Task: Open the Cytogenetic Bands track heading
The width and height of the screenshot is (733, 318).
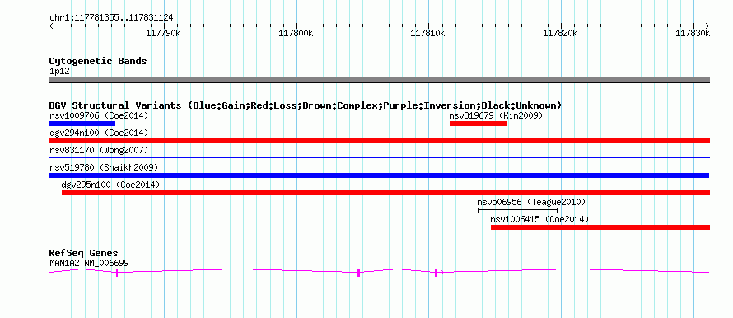Action: [x=98, y=61]
